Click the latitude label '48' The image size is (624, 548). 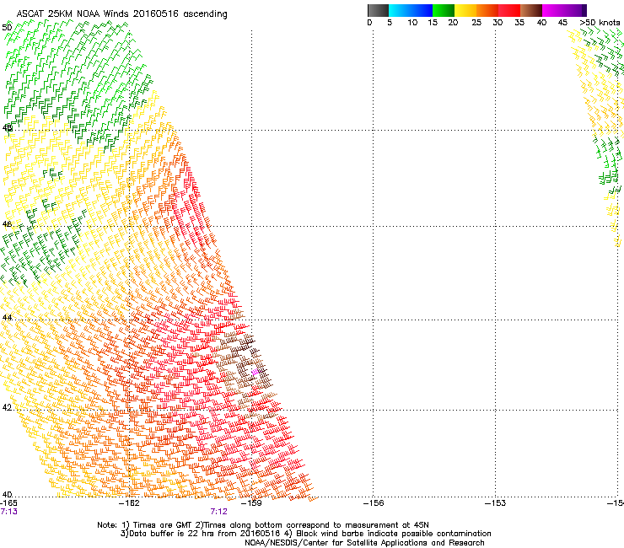(7, 128)
